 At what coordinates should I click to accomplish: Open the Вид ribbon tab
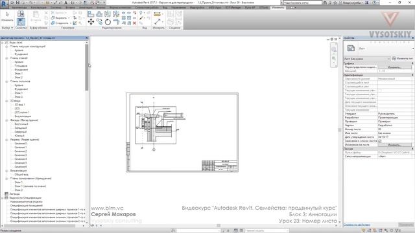165,7
